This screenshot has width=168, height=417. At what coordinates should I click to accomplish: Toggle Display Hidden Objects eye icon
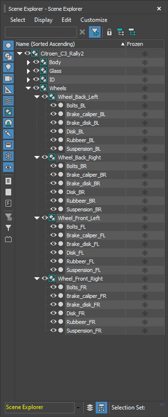tap(8, 167)
